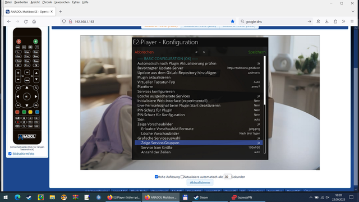
Task: Click the muted volume tray icon
Action: click(328, 197)
